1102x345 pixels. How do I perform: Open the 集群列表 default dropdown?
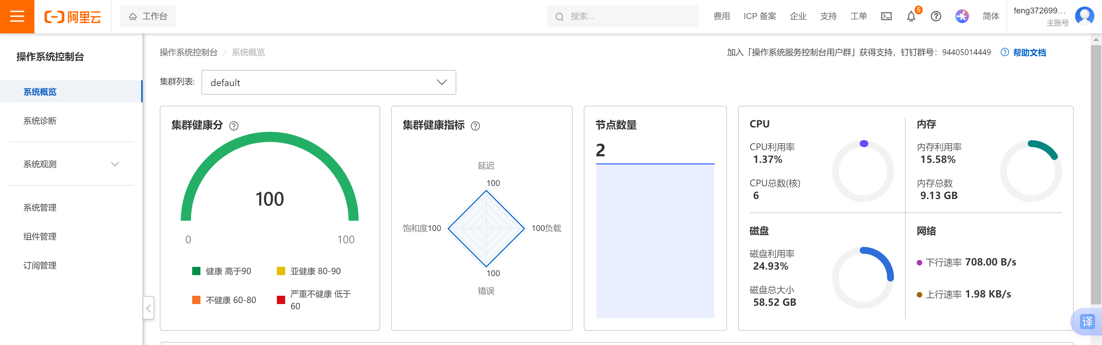tap(329, 82)
